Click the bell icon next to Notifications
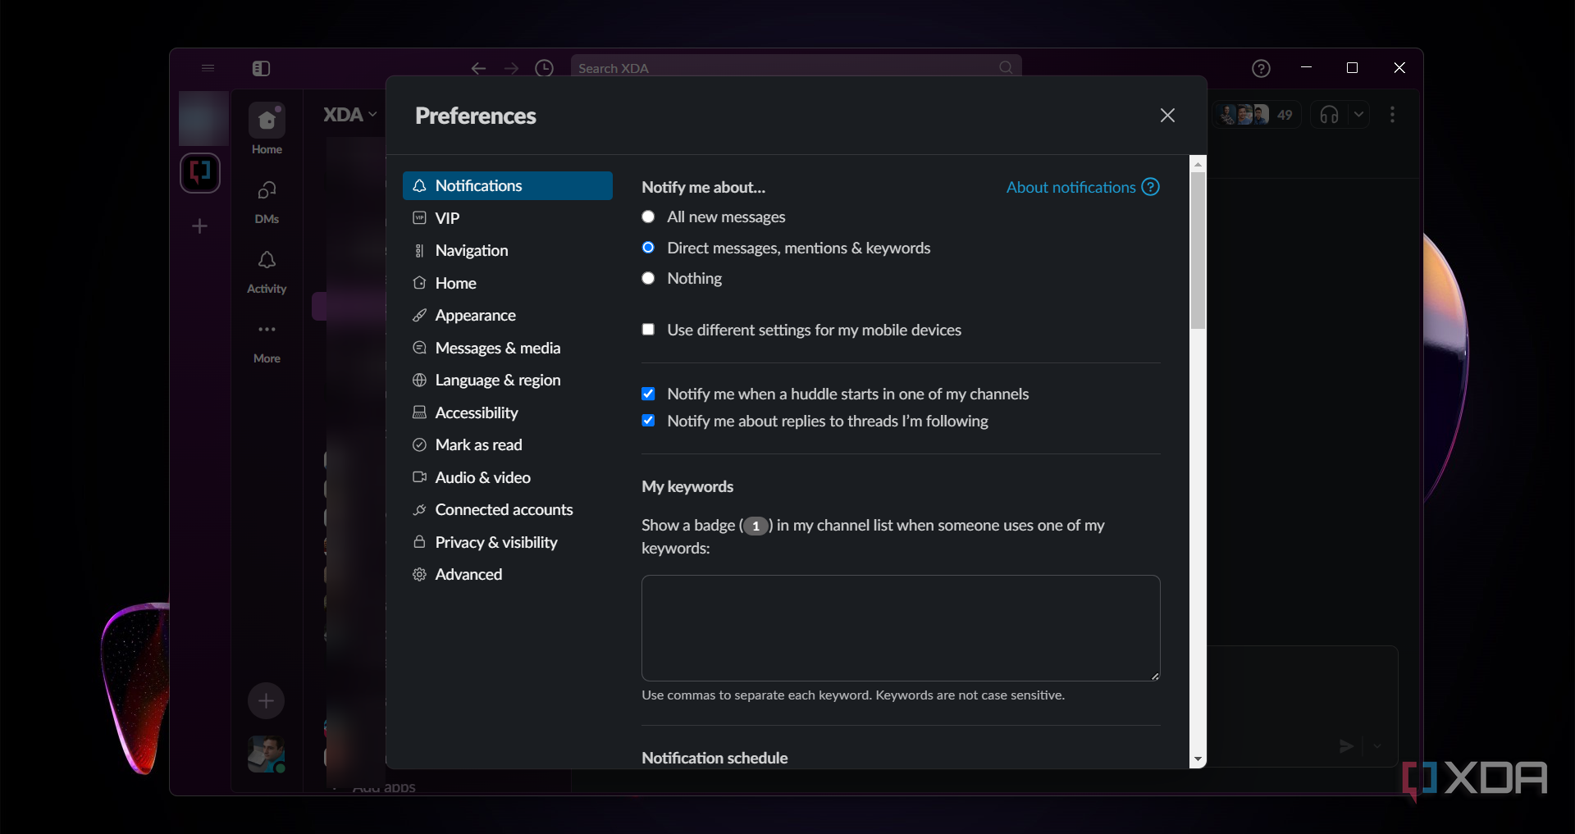This screenshot has height=834, width=1575. (x=419, y=185)
